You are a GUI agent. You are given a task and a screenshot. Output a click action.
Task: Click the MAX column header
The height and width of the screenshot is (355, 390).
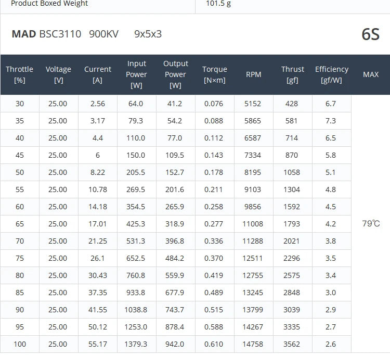tap(371, 74)
